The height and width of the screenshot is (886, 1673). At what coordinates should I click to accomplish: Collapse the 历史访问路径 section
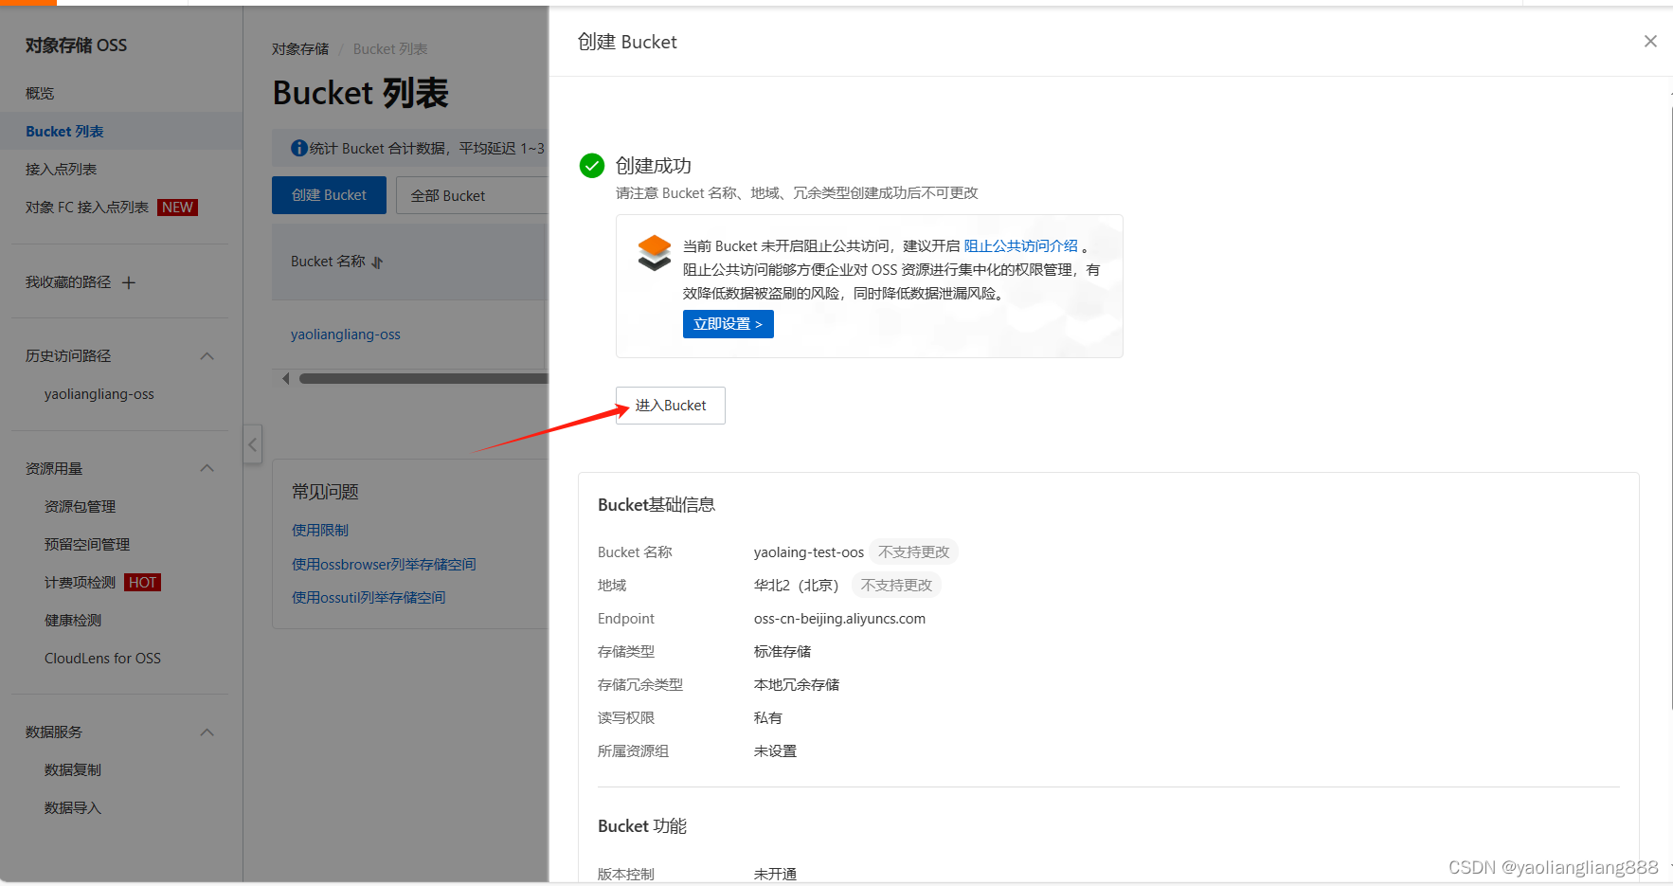click(207, 356)
